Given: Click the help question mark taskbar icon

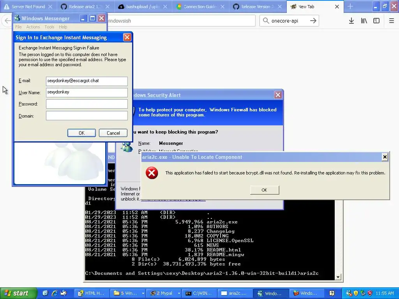Looking at the screenshot, I should (x=332, y=293).
